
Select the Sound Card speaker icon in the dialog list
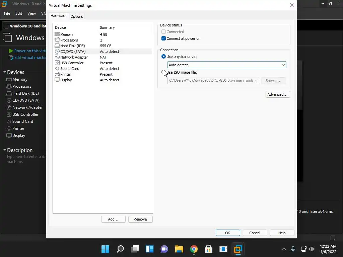tap(57, 68)
